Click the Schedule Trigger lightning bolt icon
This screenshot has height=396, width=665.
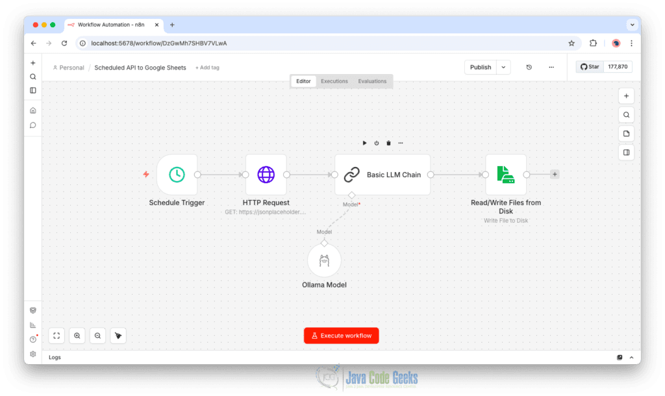point(146,174)
